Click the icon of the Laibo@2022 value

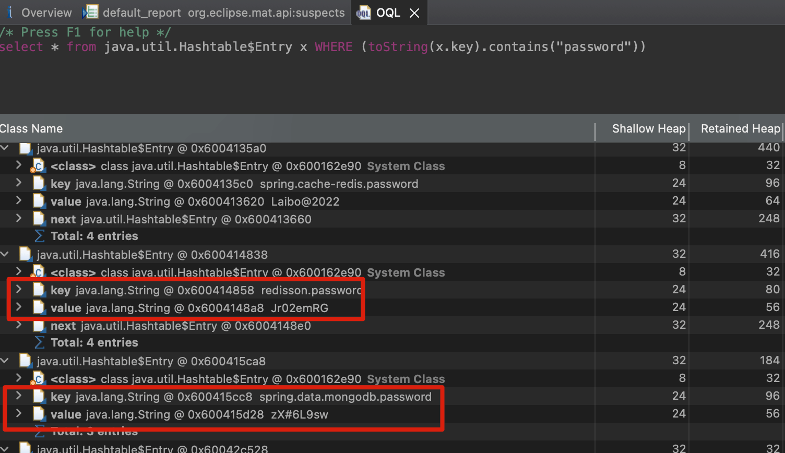[x=39, y=201]
